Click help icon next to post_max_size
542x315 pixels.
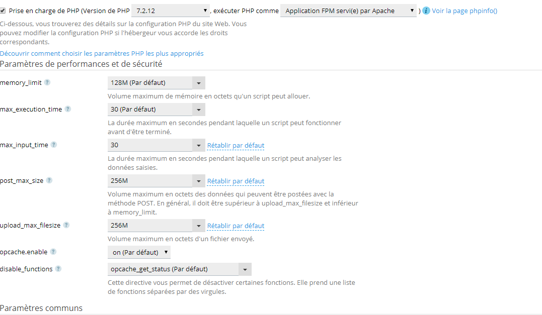(49, 180)
